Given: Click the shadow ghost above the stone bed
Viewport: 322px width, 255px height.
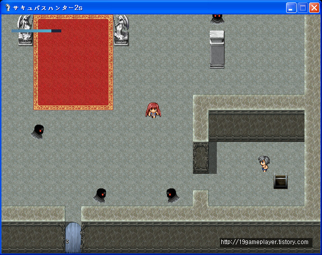Looking at the screenshot, I should (x=217, y=19).
